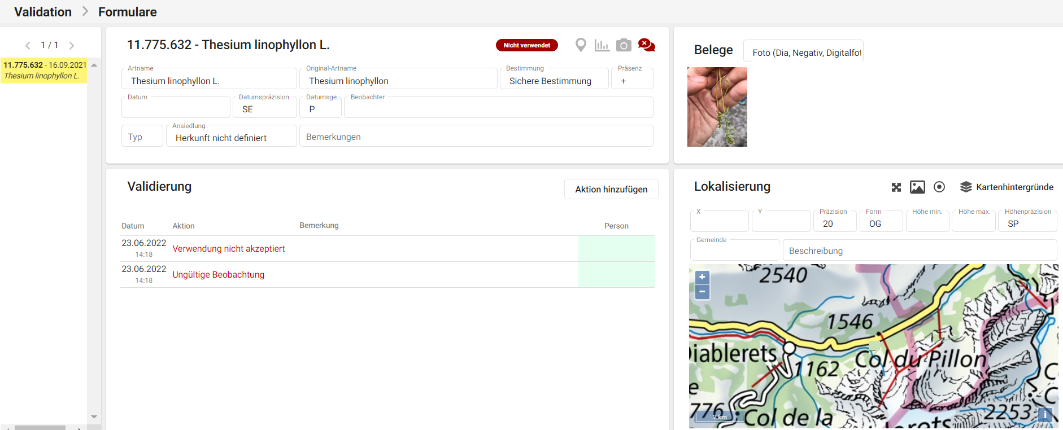Zoom out on the map with minus
Viewport: 1063px width, 430px height.
702,292
